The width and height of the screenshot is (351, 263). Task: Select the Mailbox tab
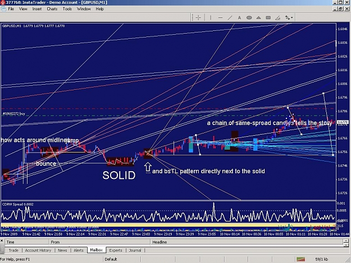point(96,250)
